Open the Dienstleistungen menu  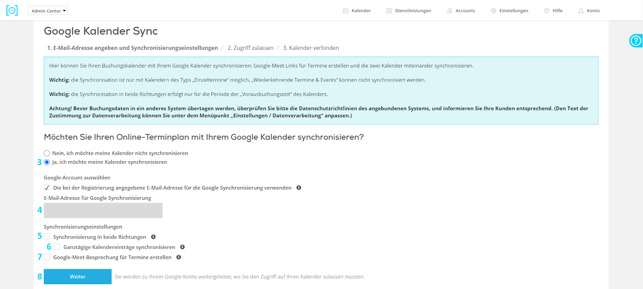(x=409, y=11)
